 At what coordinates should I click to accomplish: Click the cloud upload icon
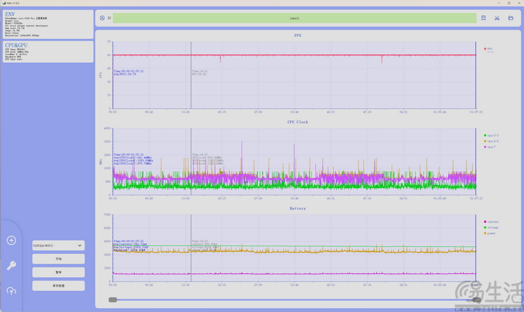[x=11, y=290]
